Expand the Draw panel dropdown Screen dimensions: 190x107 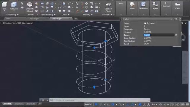tap(69, 15)
